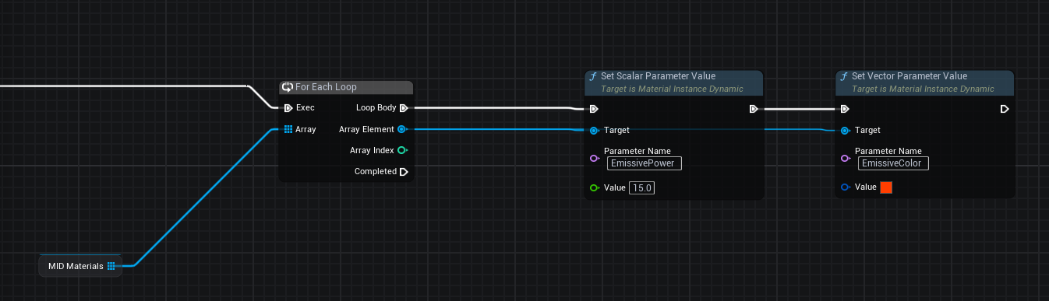The width and height of the screenshot is (1049, 301).
Task: Open the orange Value color swatch
Action: coord(886,187)
